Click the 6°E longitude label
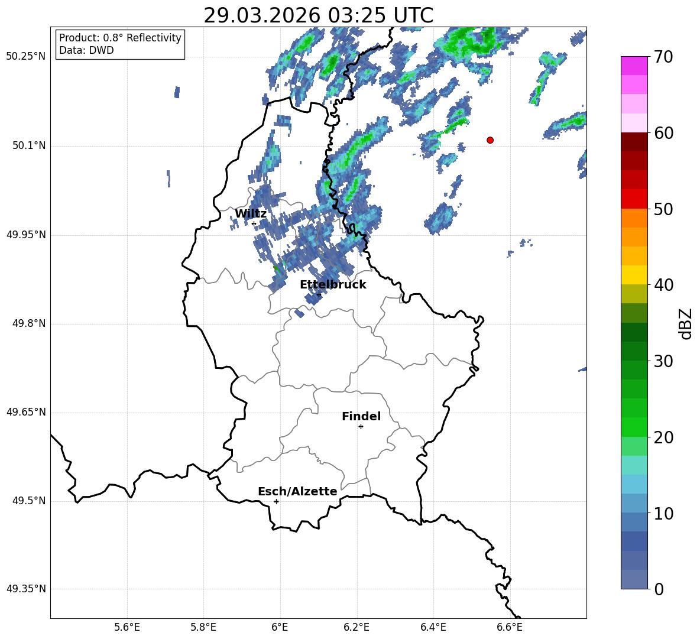700x639 pixels. [280, 627]
